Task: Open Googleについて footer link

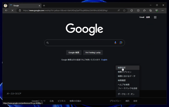Action: (x=39, y=101)
